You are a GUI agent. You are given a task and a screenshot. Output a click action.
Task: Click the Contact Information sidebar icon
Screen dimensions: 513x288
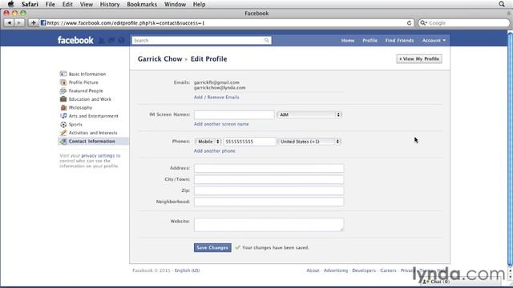click(63, 141)
